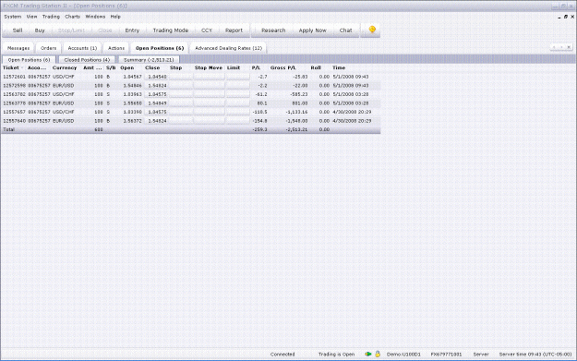This screenshot has height=361, width=577.
Task: Click the Stop/Limit toolbar button
Action: 71,30
